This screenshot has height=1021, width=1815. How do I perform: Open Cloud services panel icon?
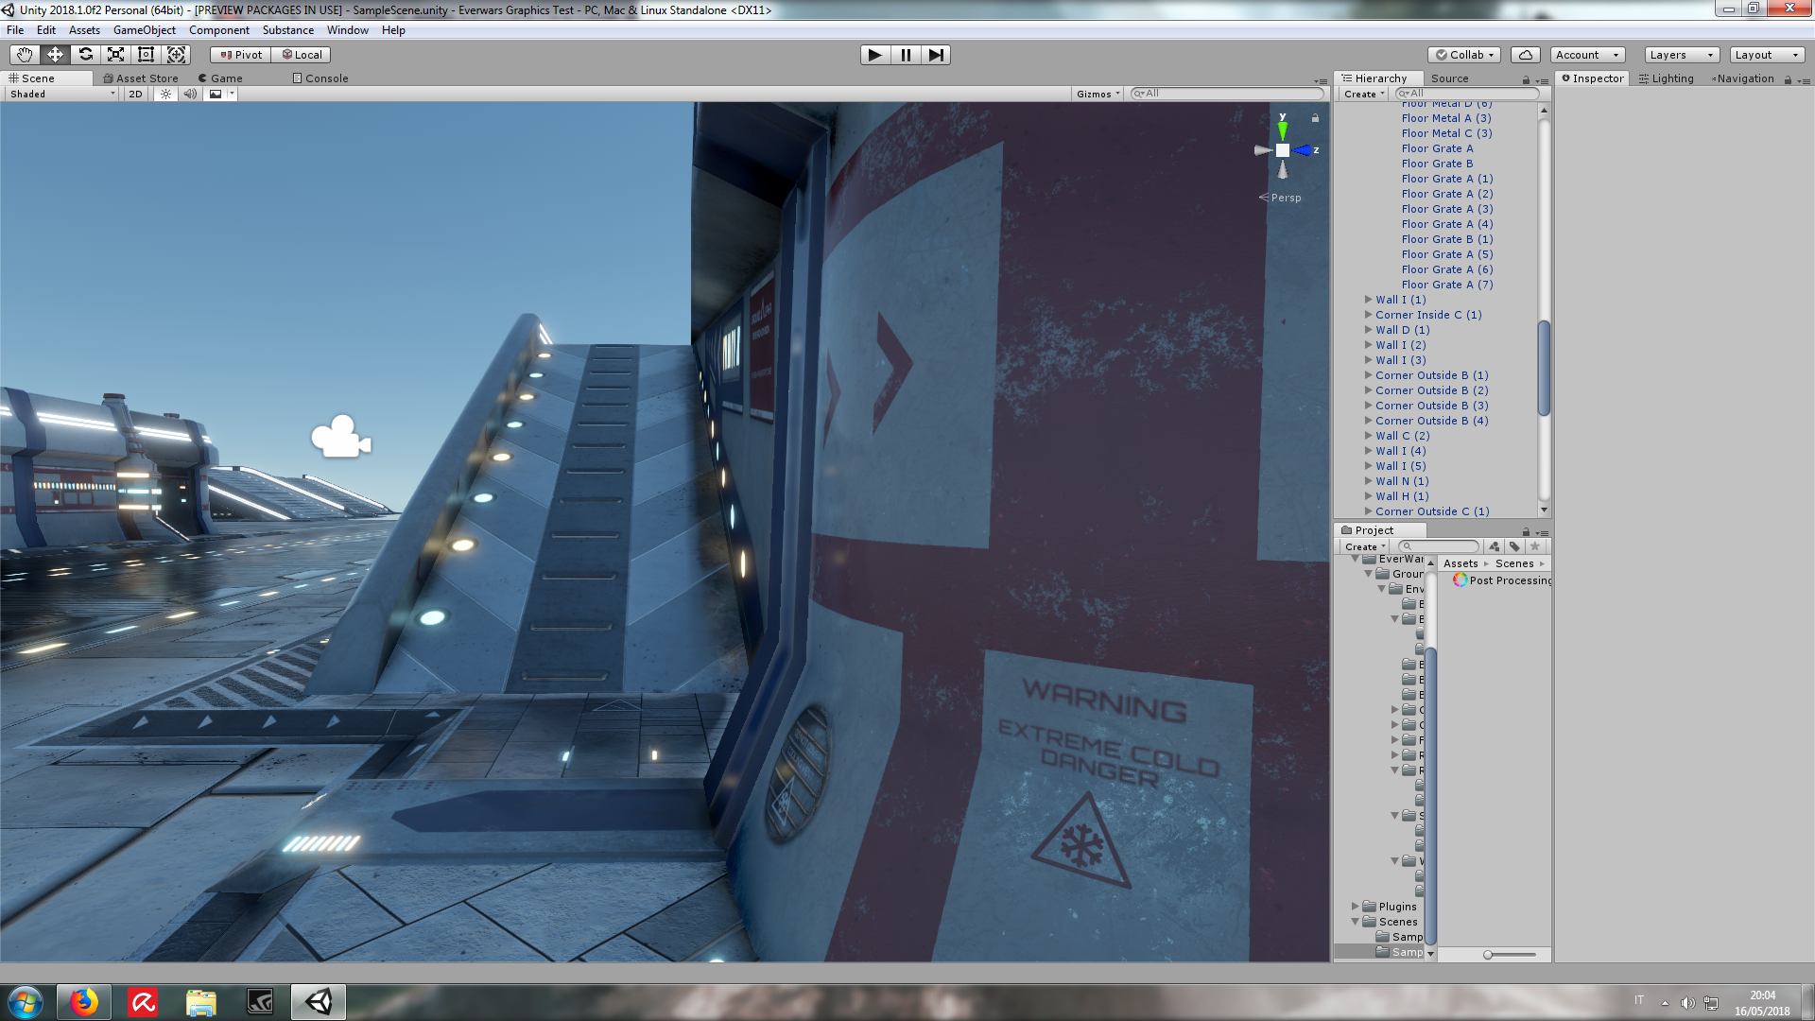click(x=1525, y=55)
